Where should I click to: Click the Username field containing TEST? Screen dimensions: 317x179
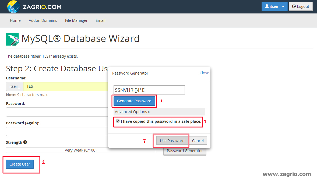[x=66, y=86]
